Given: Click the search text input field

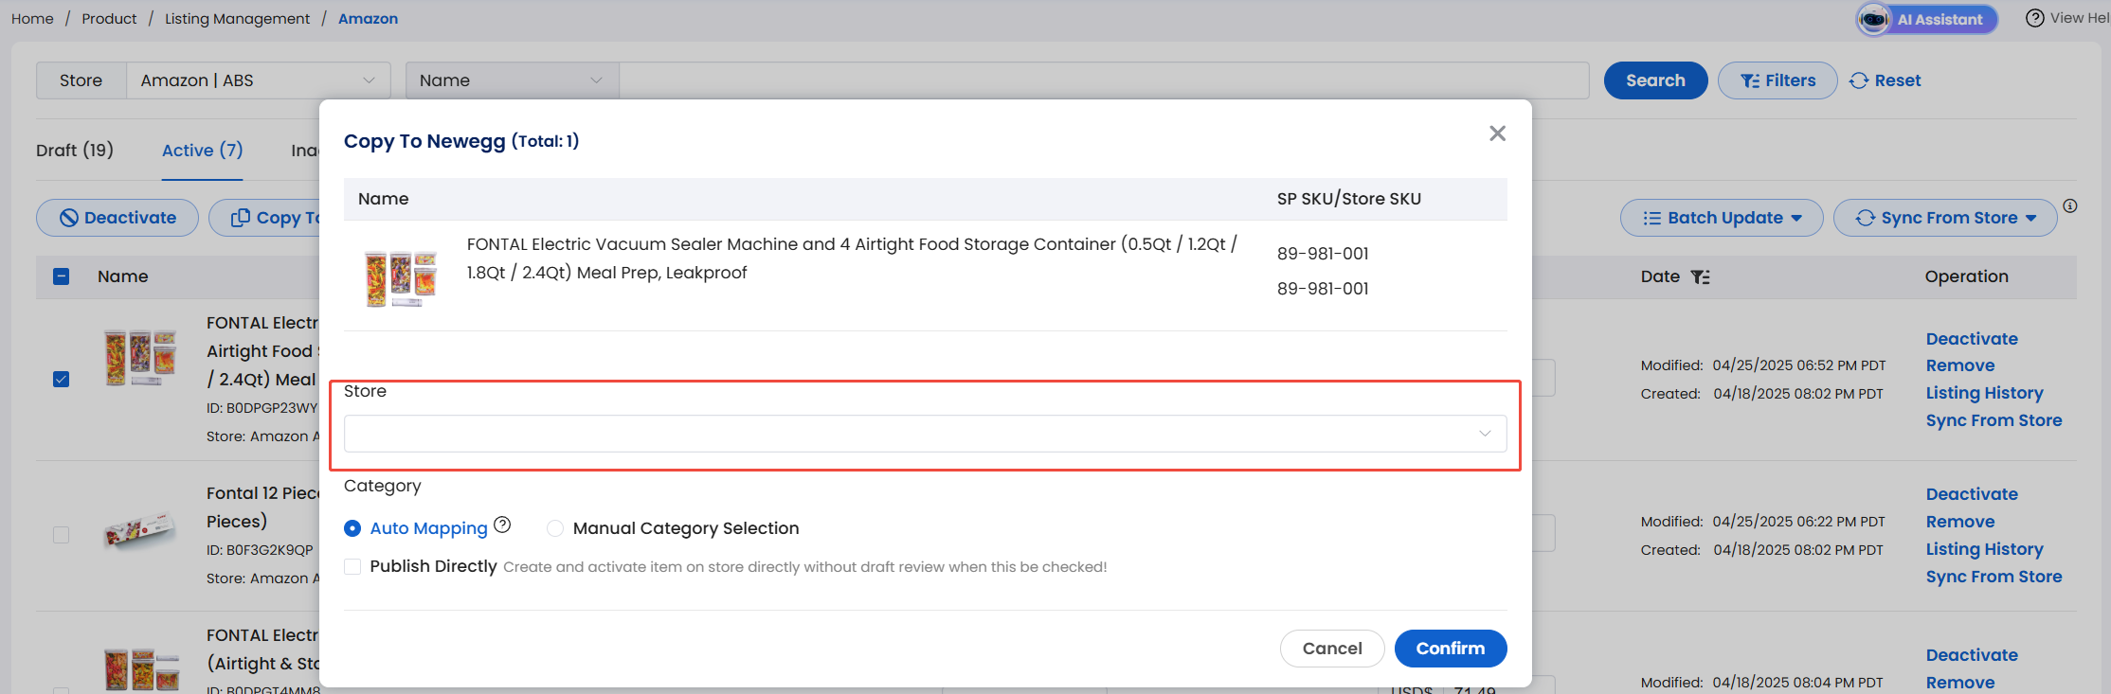Looking at the screenshot, I should (x=1104, y=80).
